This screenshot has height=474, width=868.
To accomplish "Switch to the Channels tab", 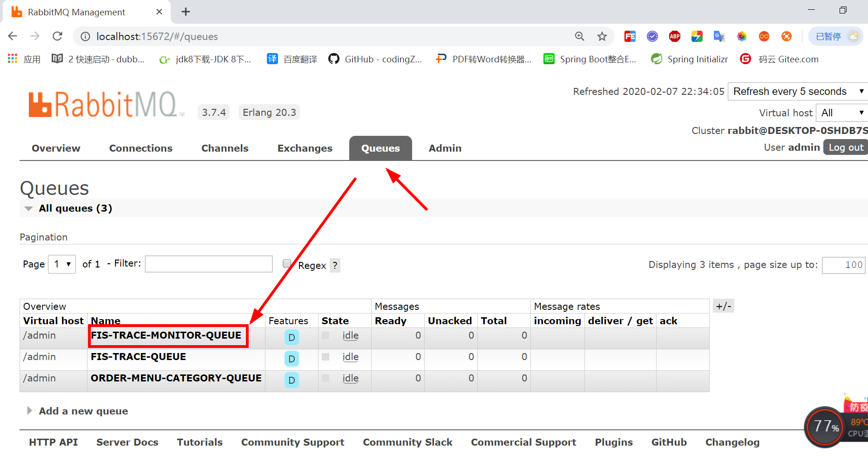I will pyautogui.click(x=225, y=148).
